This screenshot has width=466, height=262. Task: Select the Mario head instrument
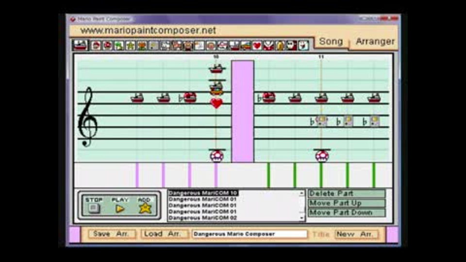pyautogui.click(x=96, y=46)
